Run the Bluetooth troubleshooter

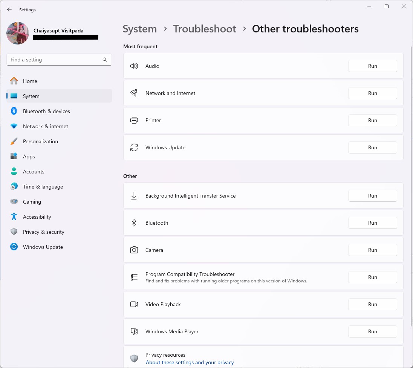372,223
